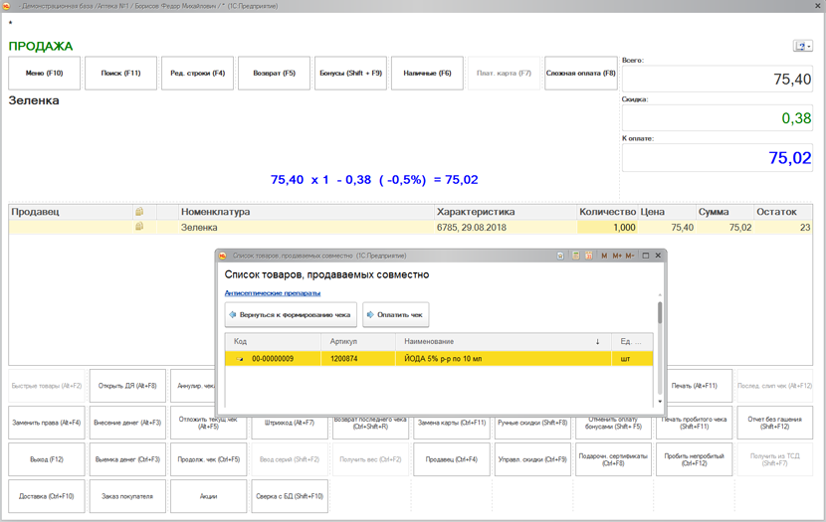Screen dimensions: 826x522
Task: Choose 'Наличные (F6)' payment
Action: (427, 74)
